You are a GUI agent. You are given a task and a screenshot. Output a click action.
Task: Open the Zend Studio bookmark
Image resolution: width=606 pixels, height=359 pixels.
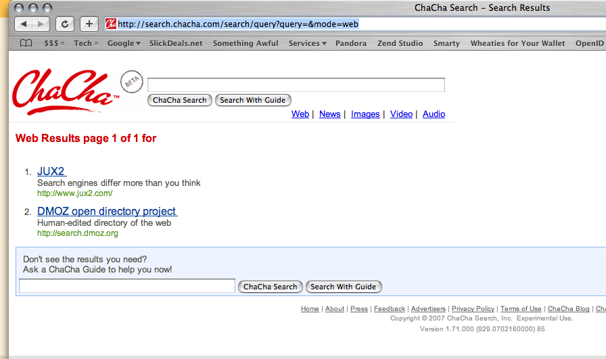[x=400, y=43]
